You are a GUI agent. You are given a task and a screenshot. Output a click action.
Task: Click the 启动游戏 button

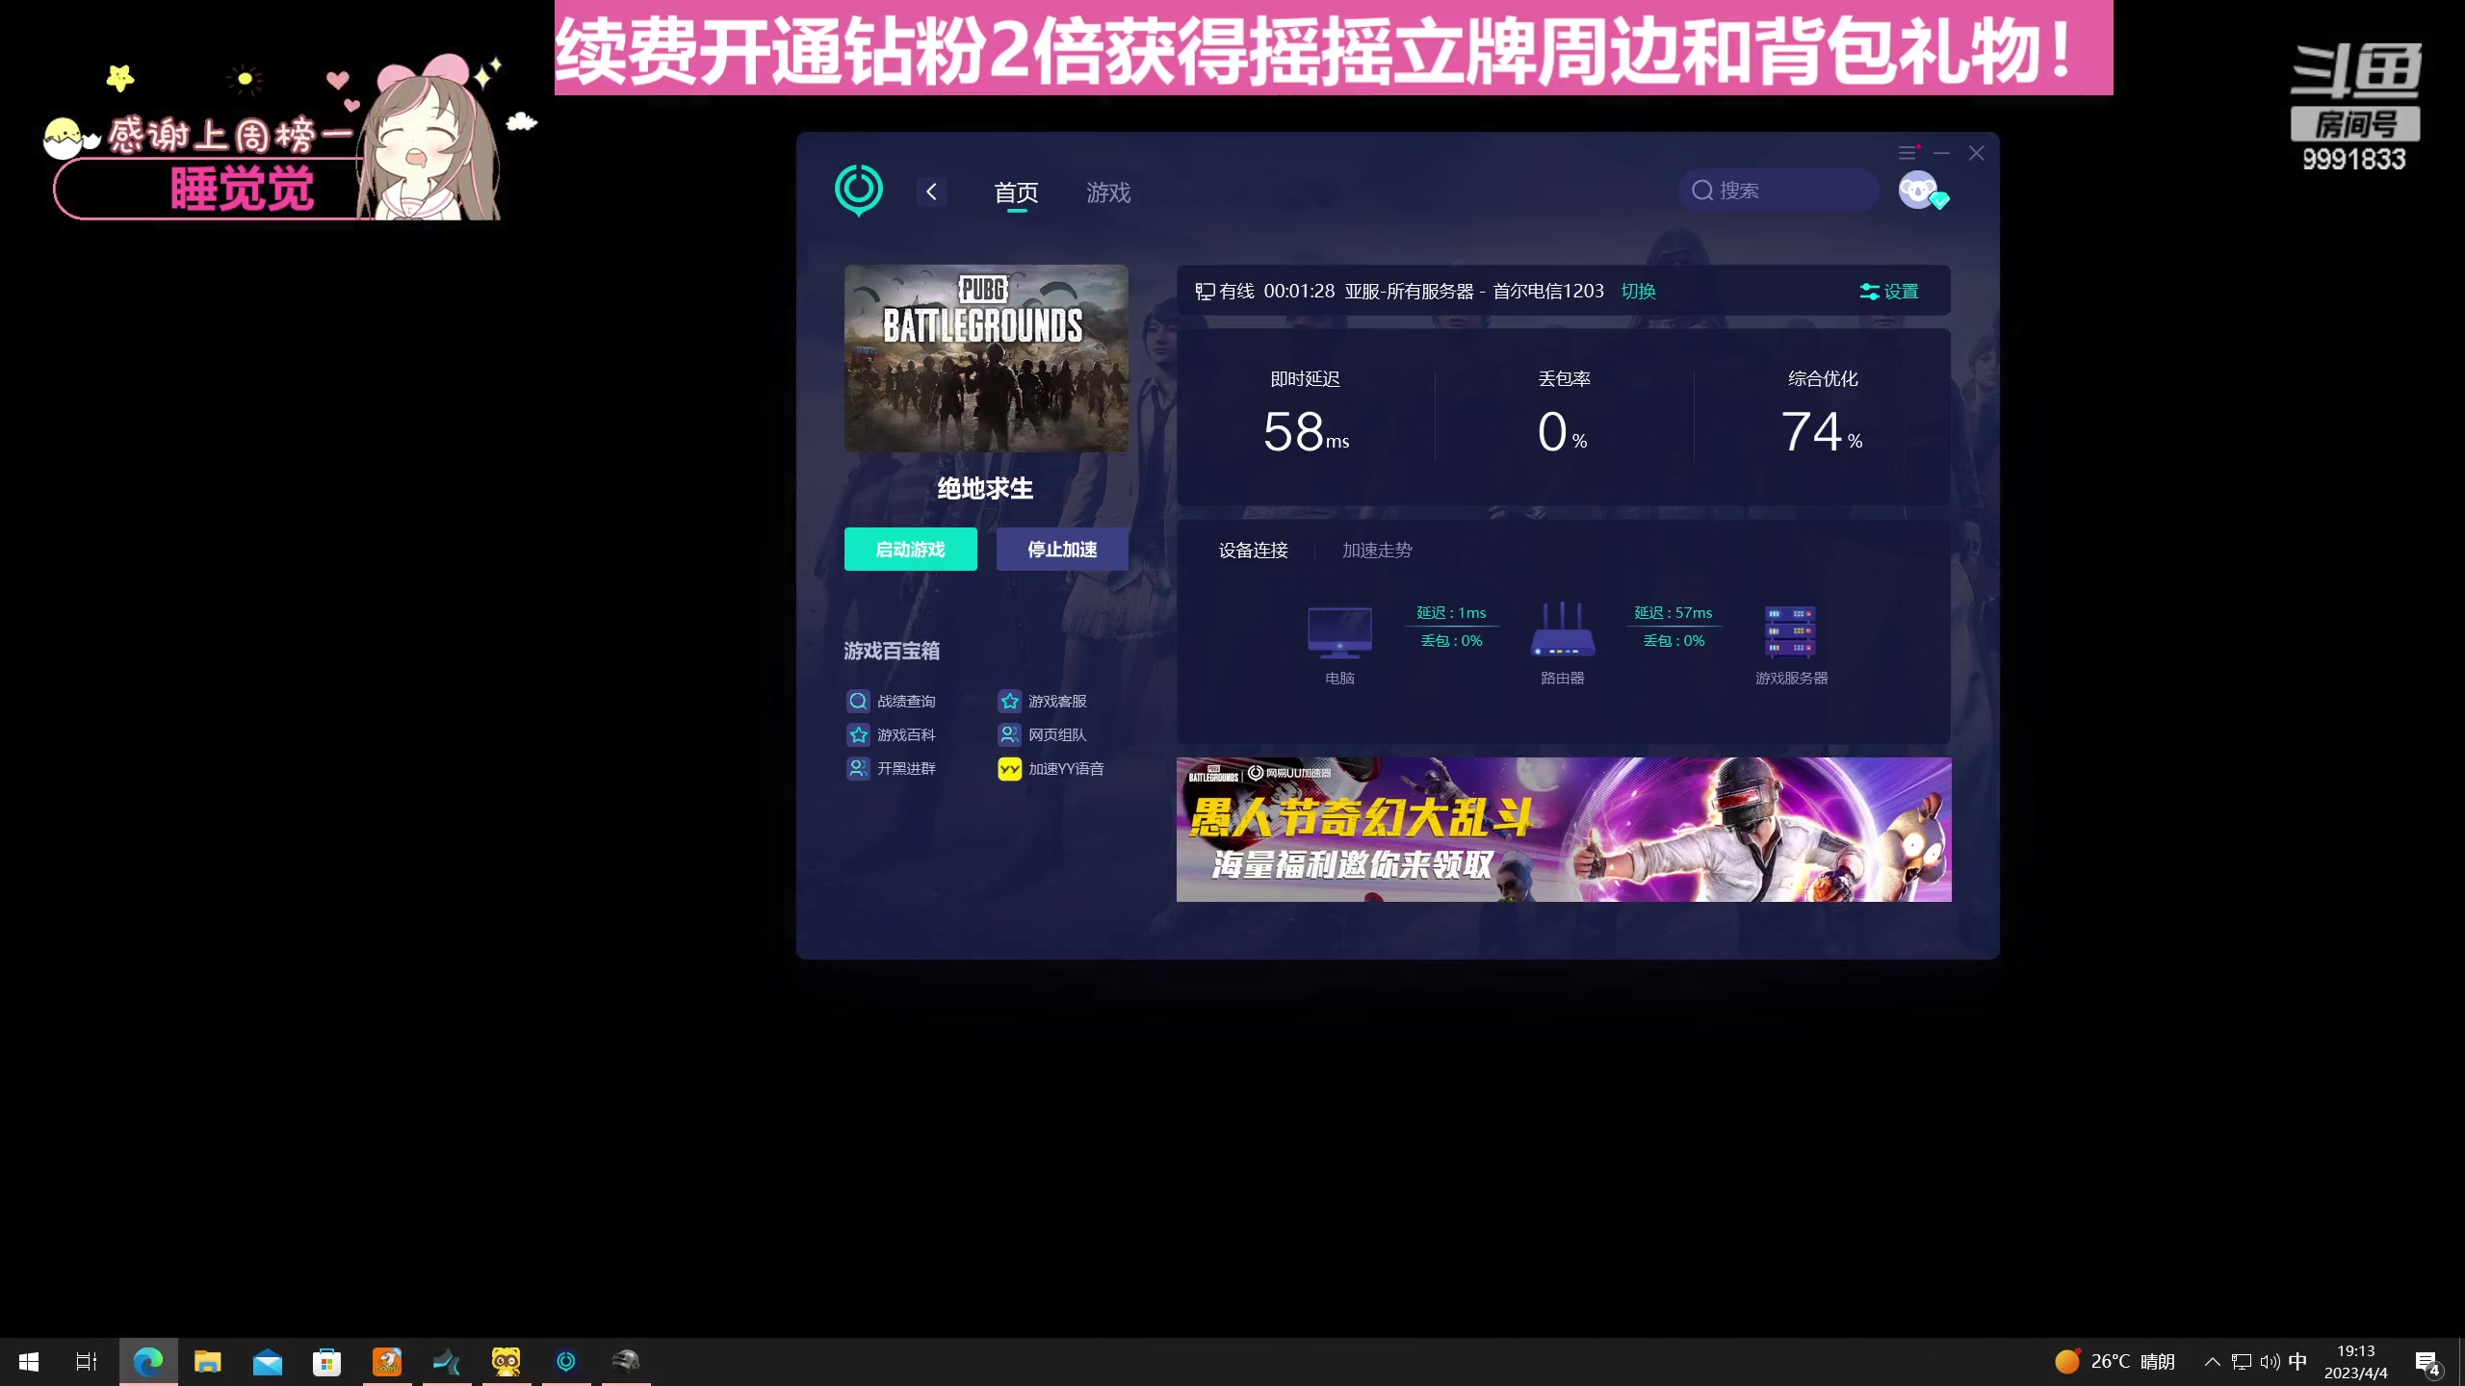click(910, 549)
